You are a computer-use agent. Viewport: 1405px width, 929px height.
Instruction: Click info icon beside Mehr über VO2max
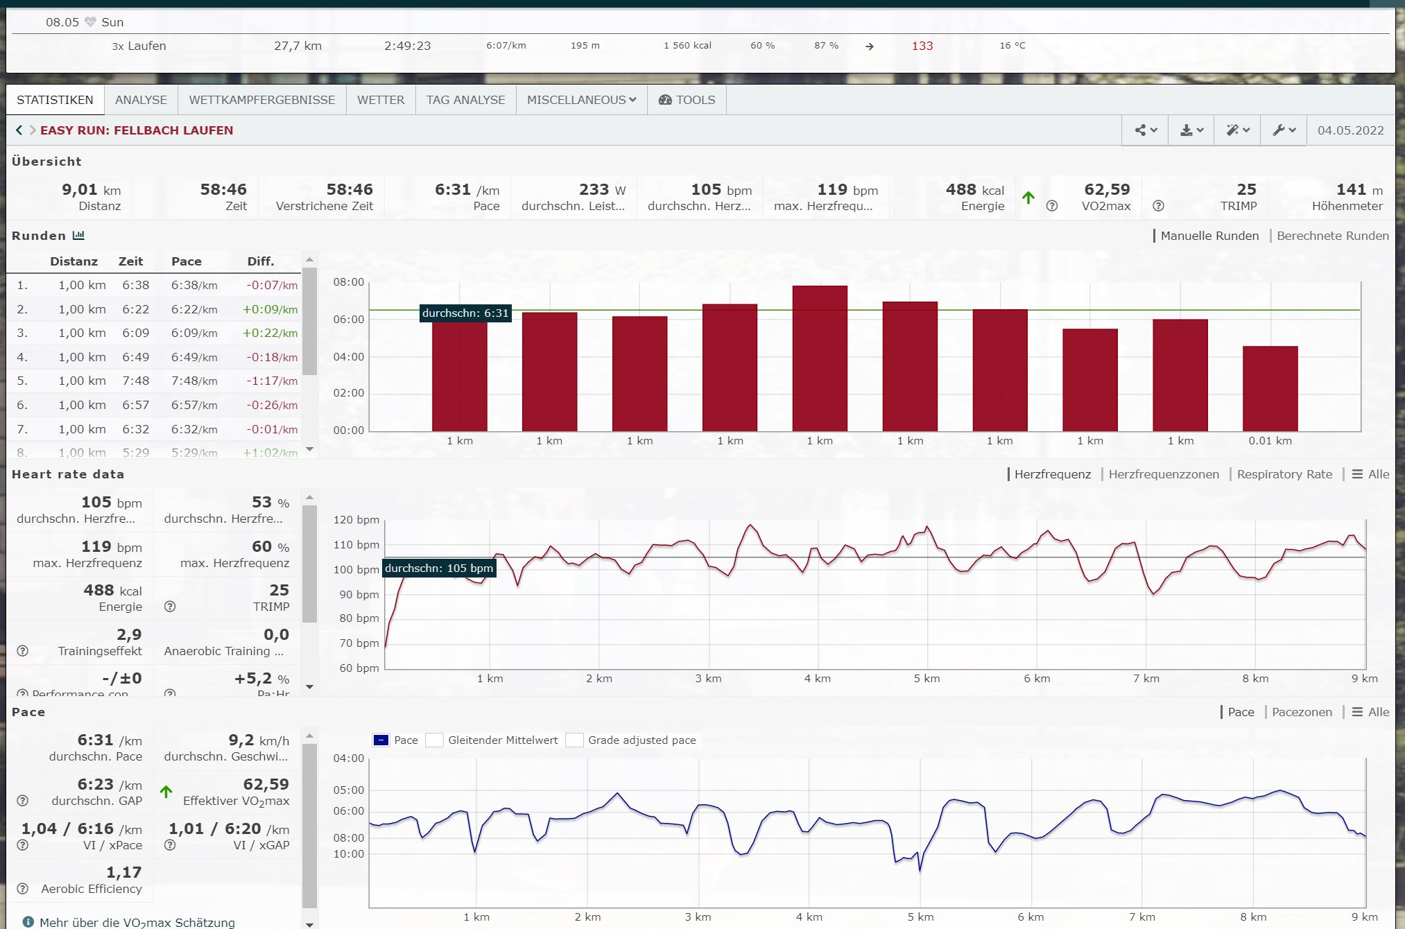coord(28,922)
